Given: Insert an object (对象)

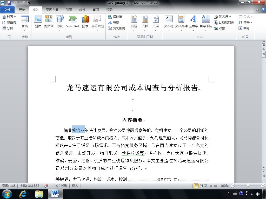Looking at the screenshot, I should (221, 28).
